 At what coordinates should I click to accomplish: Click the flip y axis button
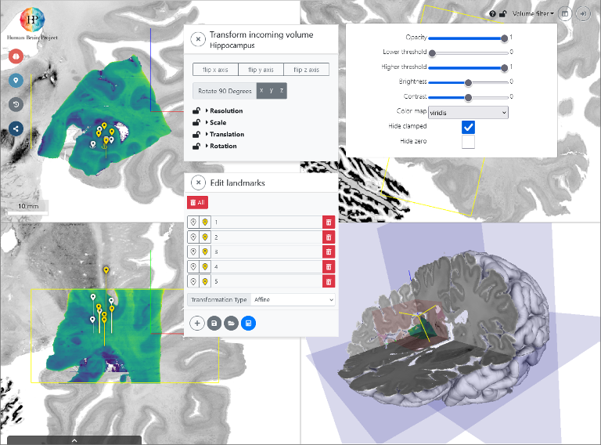tap(261, 70)
